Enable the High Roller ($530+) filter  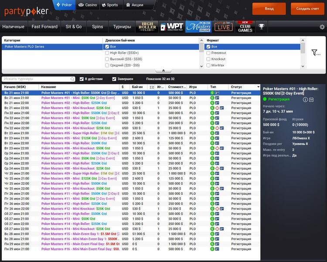(x=107, y=53)
